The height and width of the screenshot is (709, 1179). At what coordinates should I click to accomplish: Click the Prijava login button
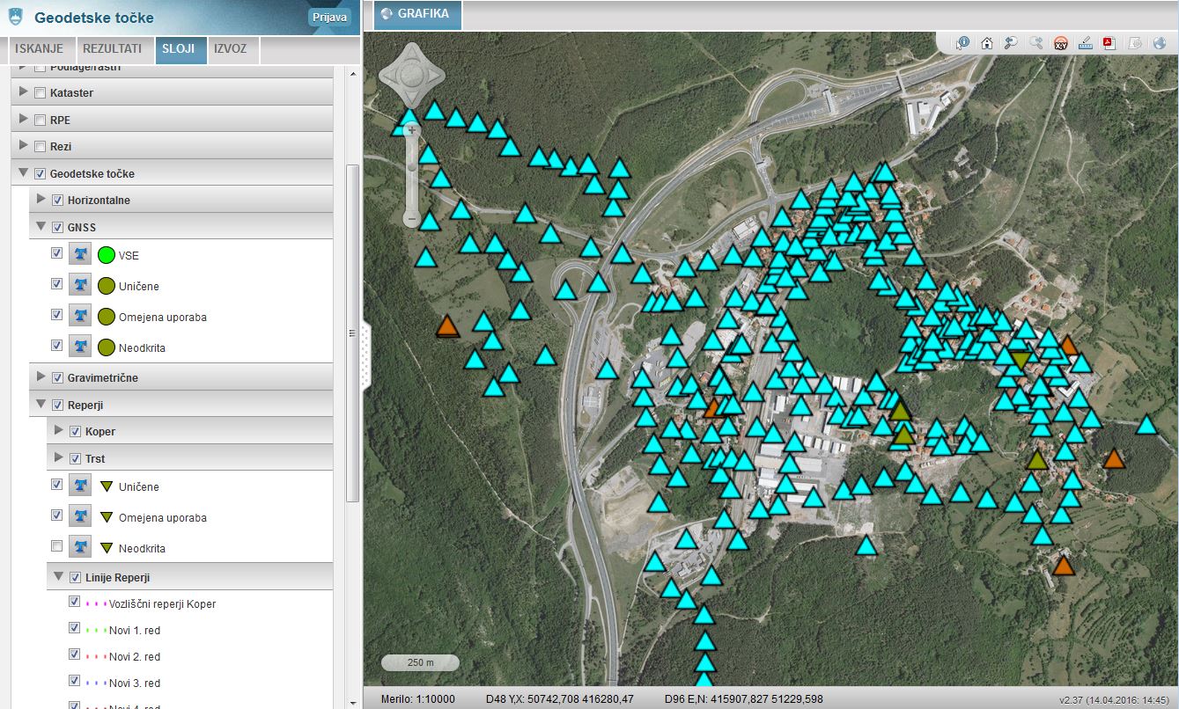pos(330,17)
